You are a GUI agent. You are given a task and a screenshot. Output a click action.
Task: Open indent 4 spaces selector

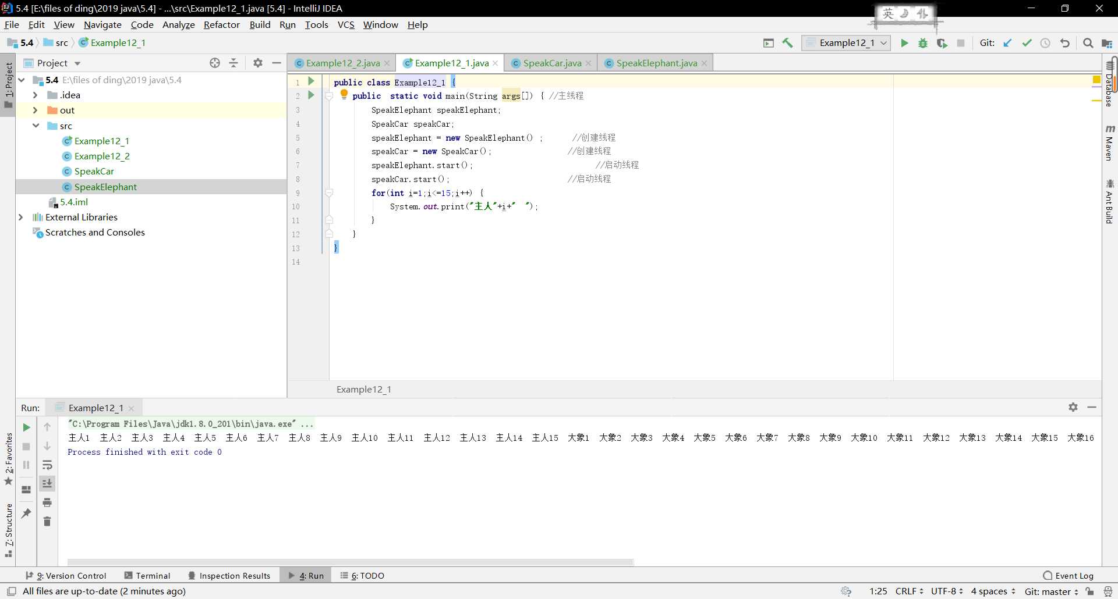[993, 591]
